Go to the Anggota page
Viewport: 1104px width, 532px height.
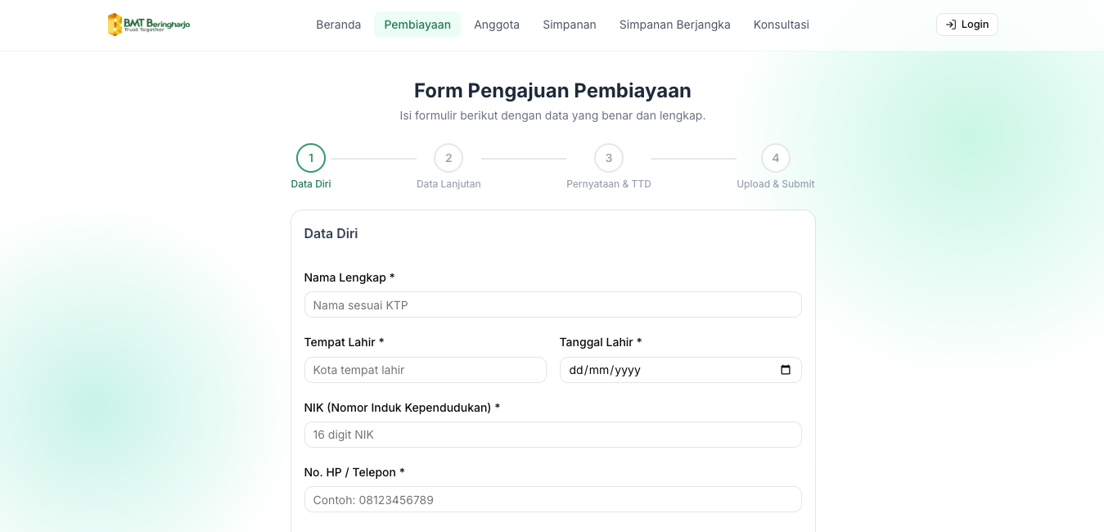[497, 25]
